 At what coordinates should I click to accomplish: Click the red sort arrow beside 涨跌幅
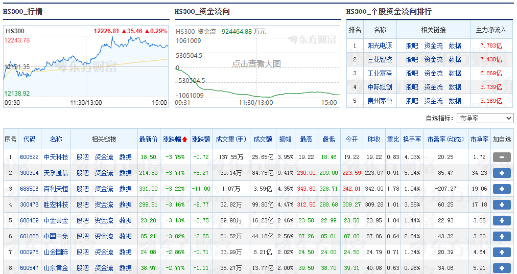point(184,140)
